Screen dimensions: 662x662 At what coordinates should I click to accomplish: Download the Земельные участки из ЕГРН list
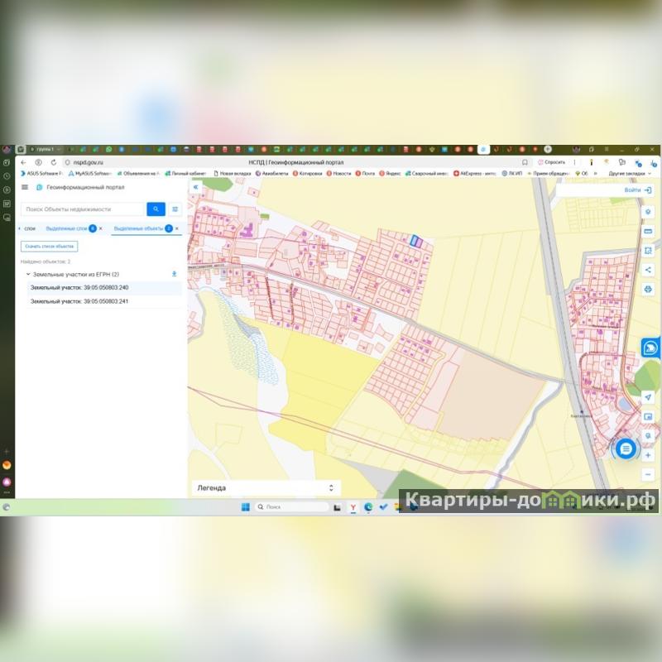pyautogui.click(x=174, y=274)
